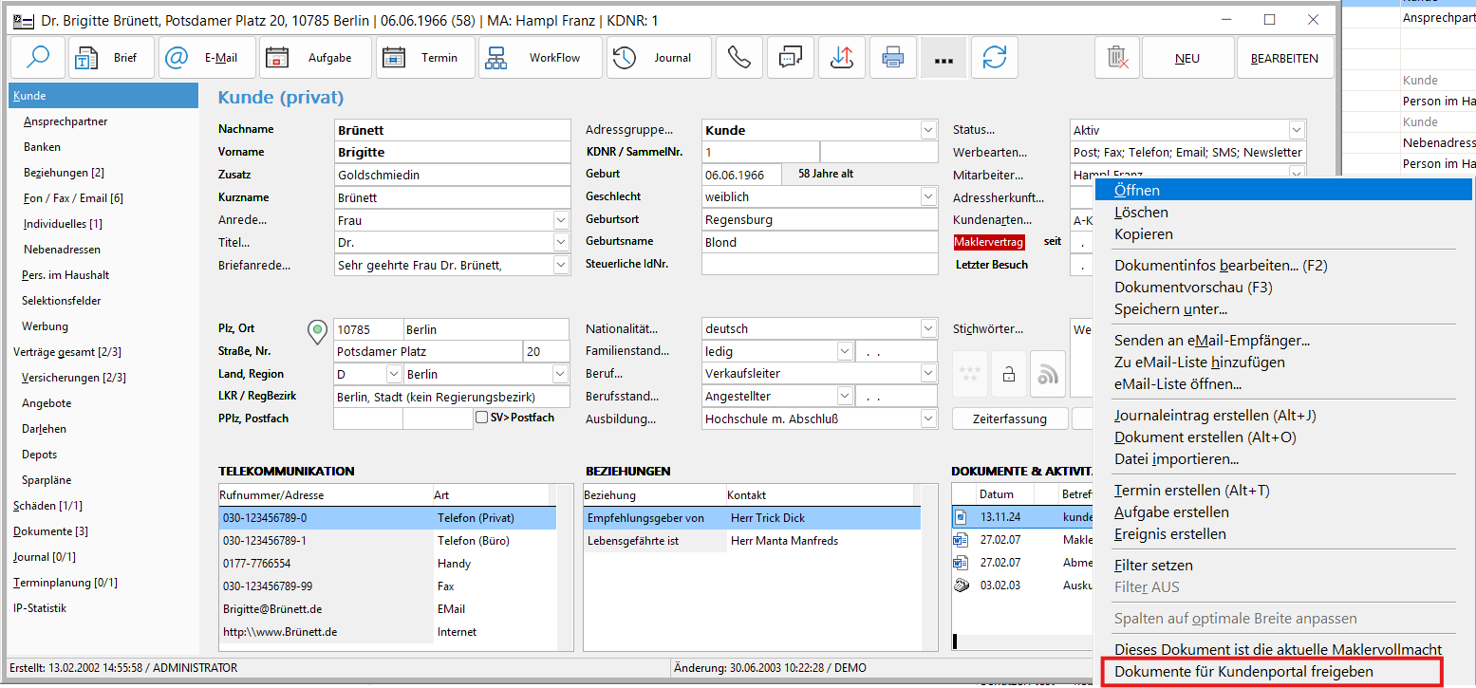1476x688 pixels.
Task: Click the printer icon
Action: 892,58
